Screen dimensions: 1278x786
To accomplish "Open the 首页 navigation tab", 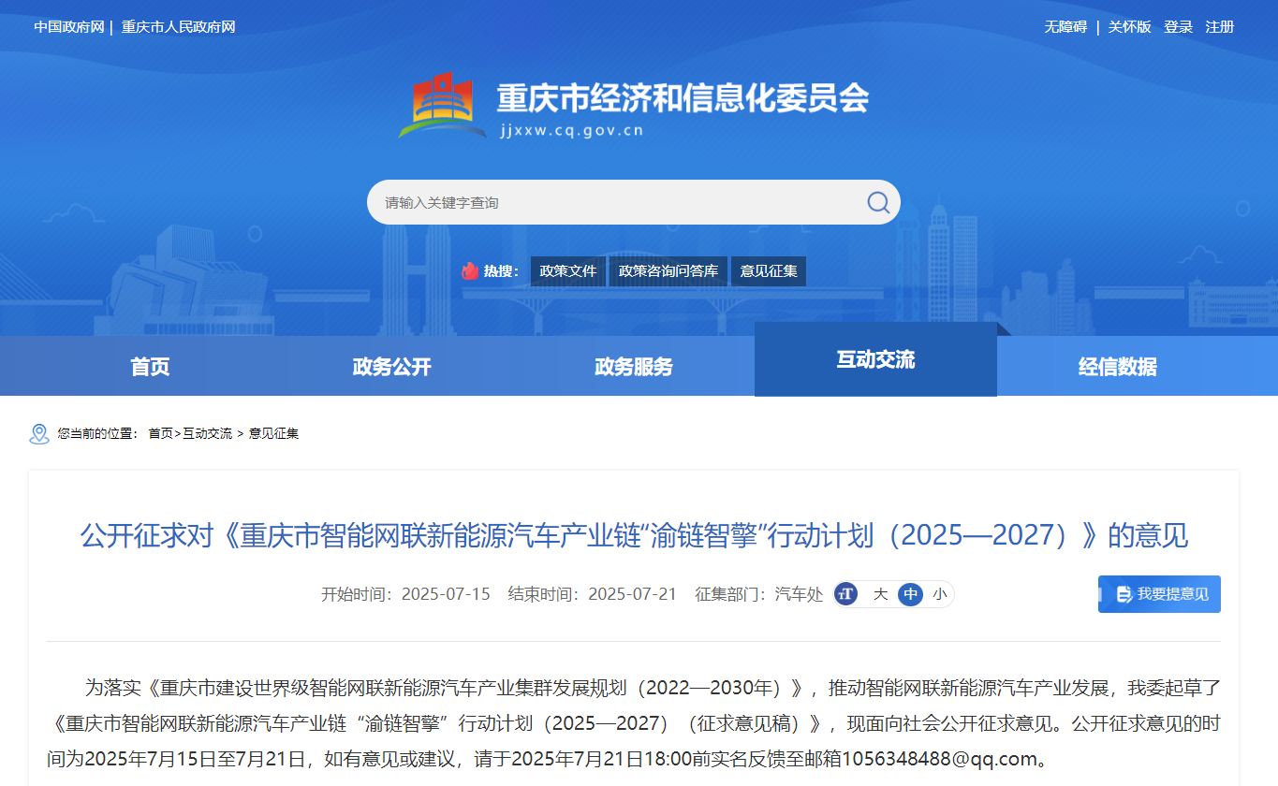I will pyautogui.click(x=150, y=367).
